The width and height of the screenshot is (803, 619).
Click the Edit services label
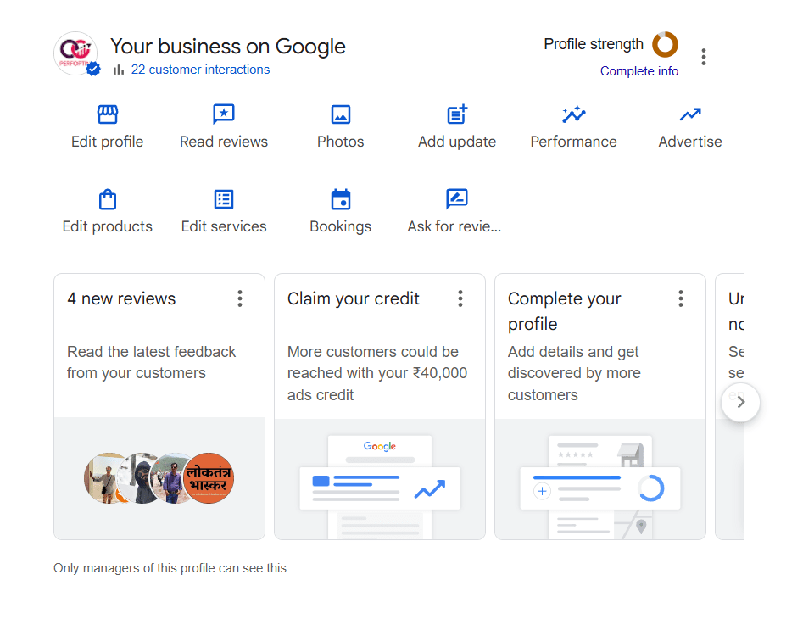point(224,226)
